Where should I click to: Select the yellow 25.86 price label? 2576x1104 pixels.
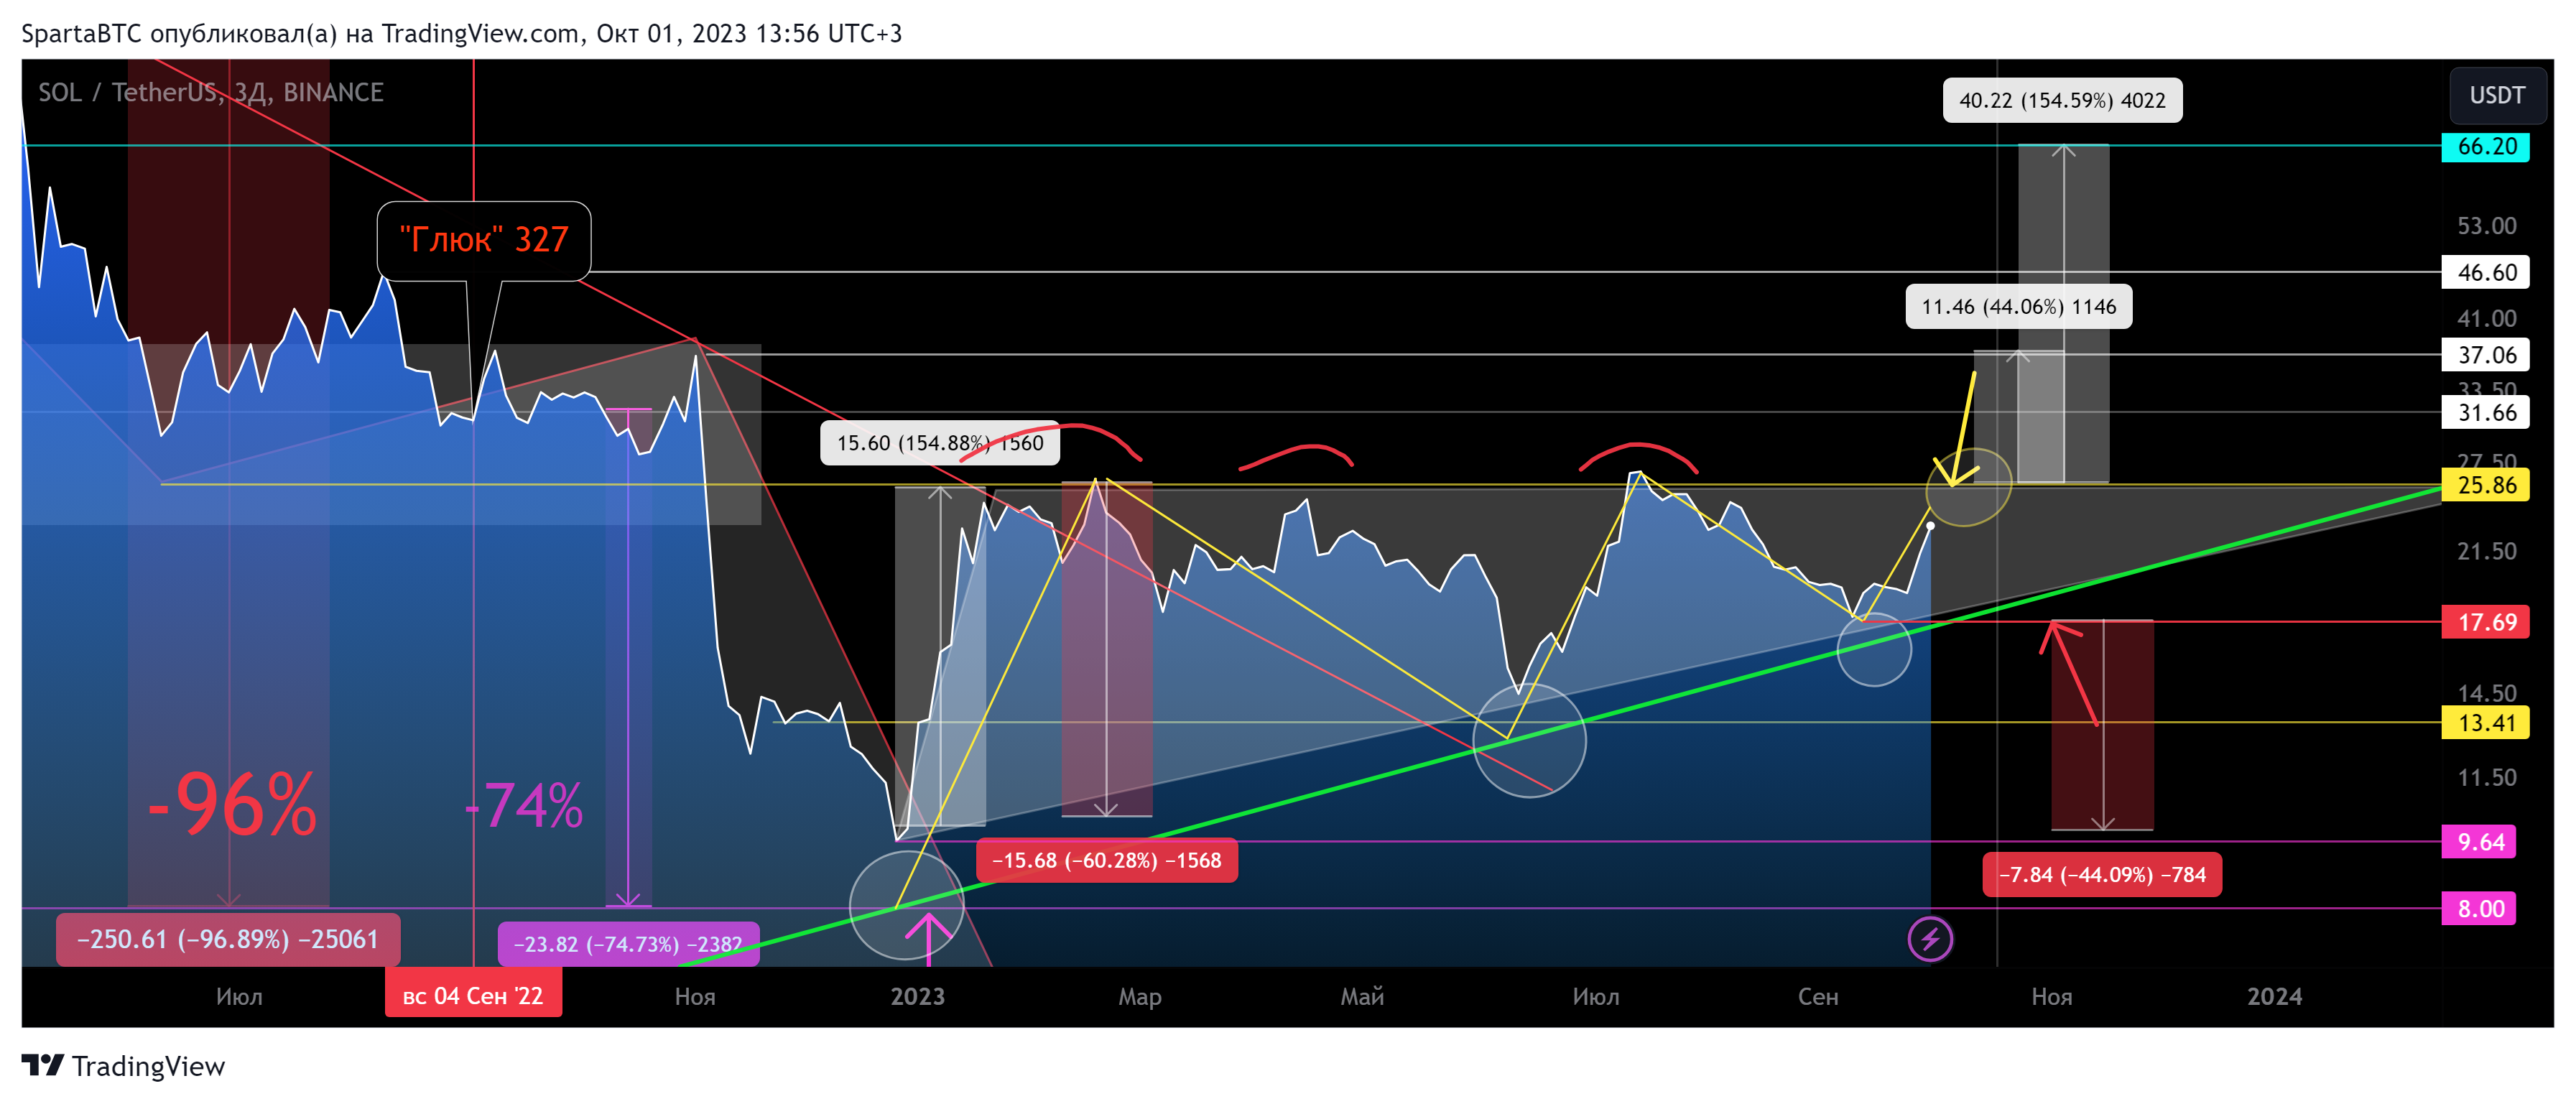point(2485,485)
